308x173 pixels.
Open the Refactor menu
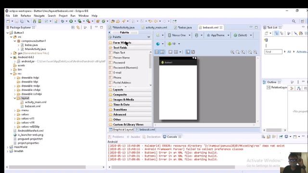tap(26, 16)
